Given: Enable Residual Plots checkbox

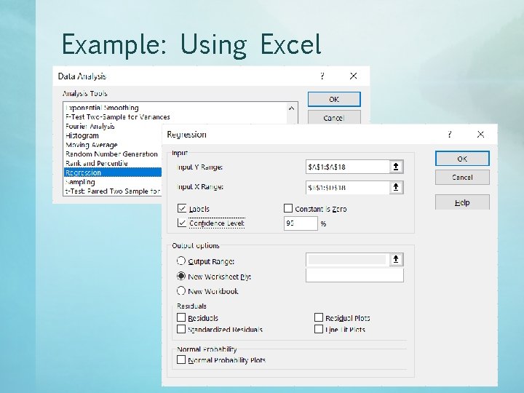Looking at the screenshot, I should 319,317.
